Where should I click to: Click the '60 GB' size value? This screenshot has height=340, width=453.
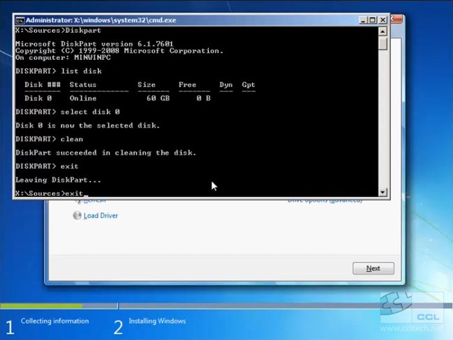(158, 98)
